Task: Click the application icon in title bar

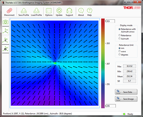Action: point(3,3)
